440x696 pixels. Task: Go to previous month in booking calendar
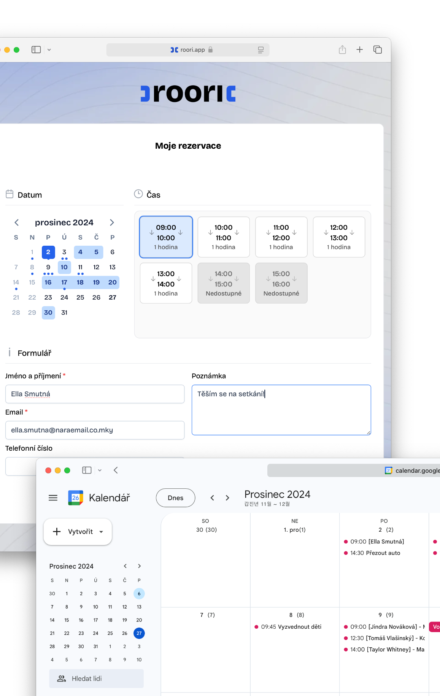pyautogui.click(x=16, y=222)
